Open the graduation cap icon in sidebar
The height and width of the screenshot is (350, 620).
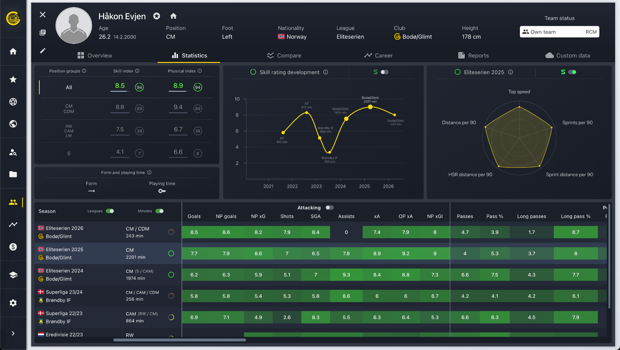(13, 275)
